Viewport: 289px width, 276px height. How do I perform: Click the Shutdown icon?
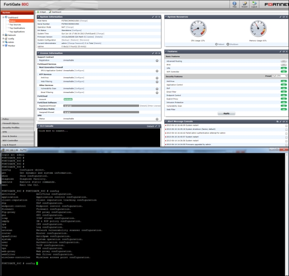(x=228, y=44)
